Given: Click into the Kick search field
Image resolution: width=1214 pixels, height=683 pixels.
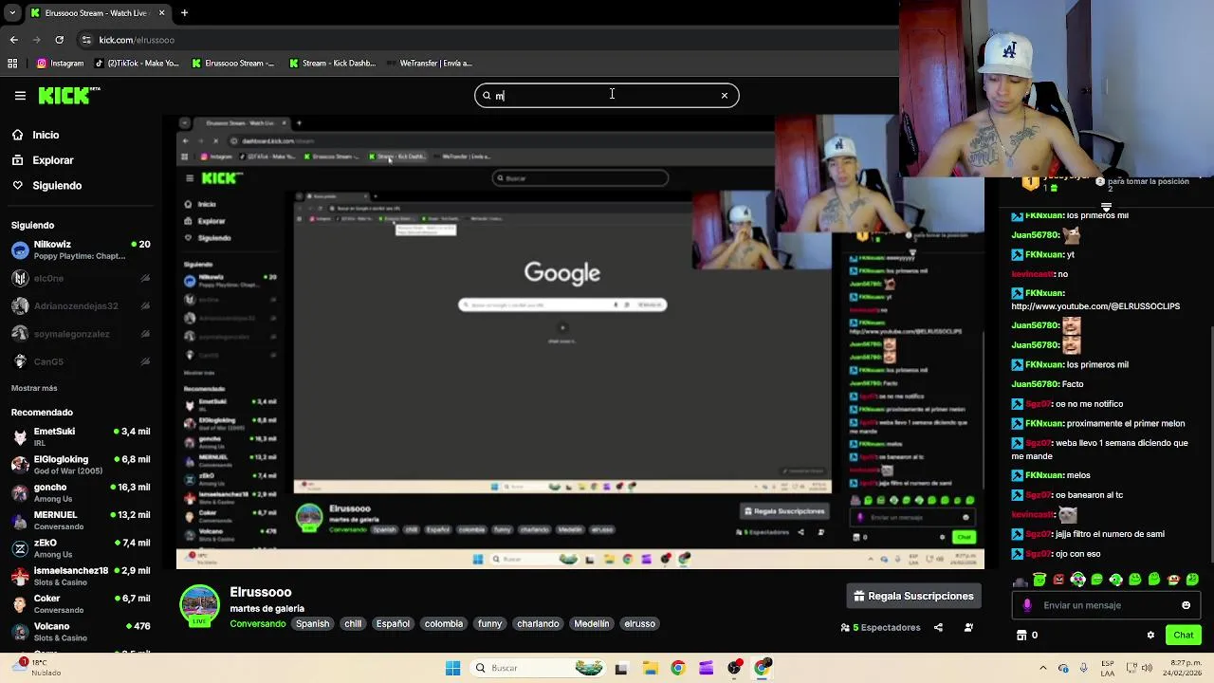Looking at the screenshot, I should pos(606,95).
